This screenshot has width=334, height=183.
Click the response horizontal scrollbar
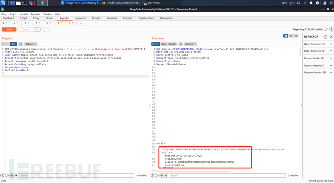tap(193, 171)
